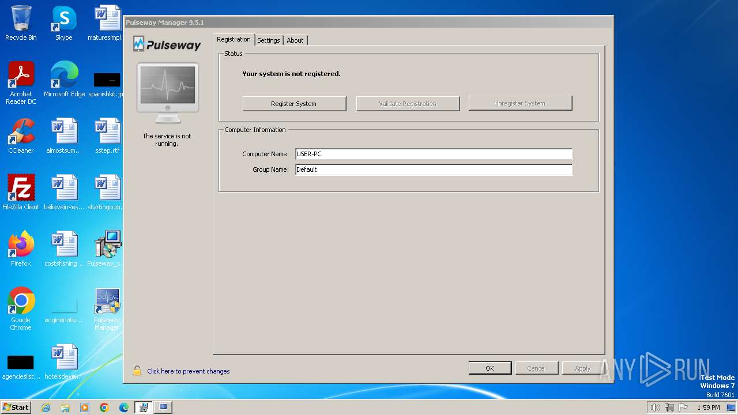Click the Validate Registration button
This screenshot has height=415, width=738.
pos(408,104)
